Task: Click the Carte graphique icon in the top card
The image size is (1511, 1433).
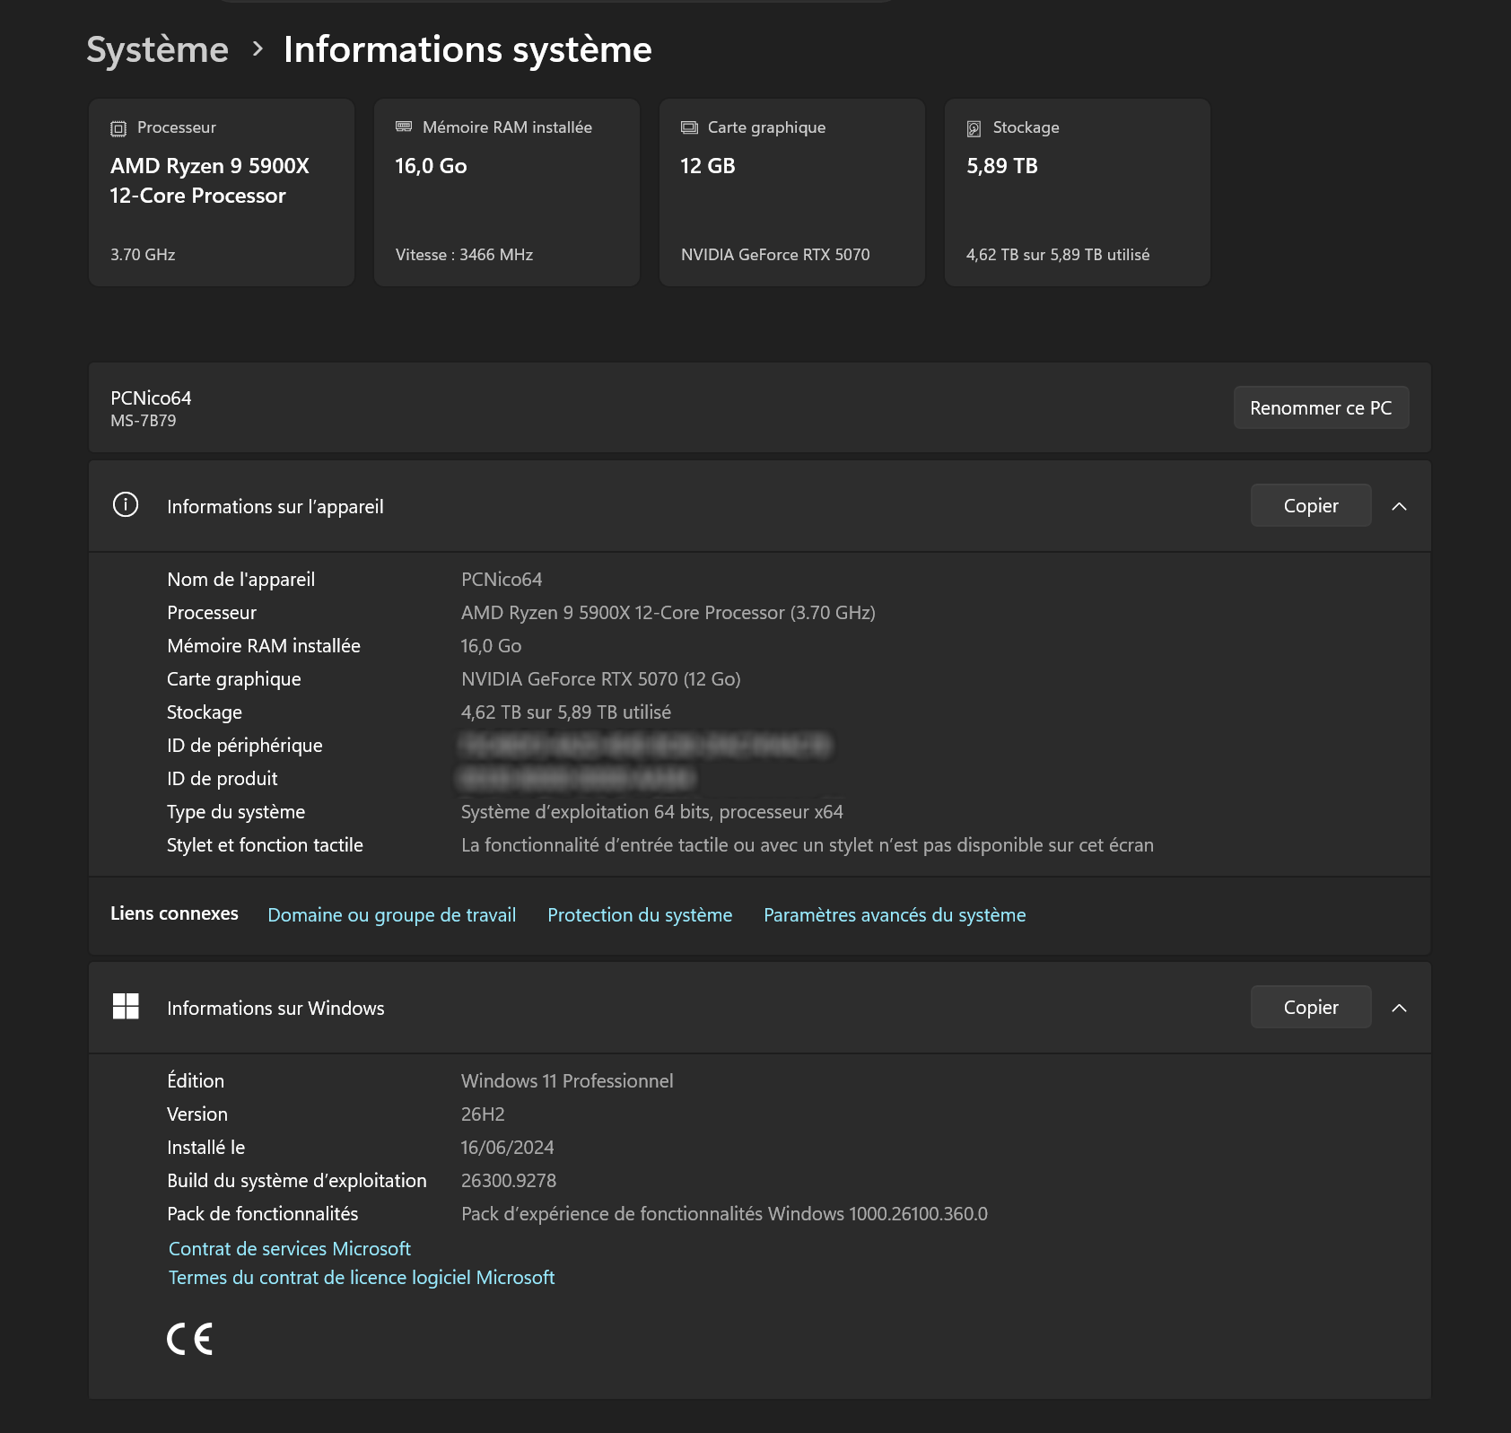Action: (x=689, y=127)
